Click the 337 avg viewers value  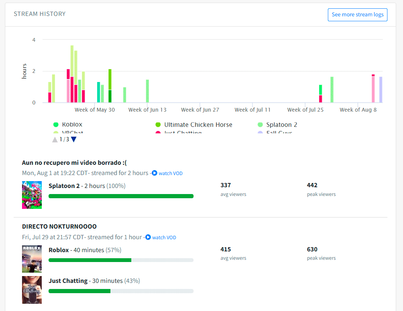(226, 185)
